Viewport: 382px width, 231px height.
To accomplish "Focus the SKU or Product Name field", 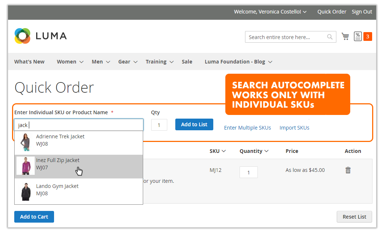I will [79, 125].
